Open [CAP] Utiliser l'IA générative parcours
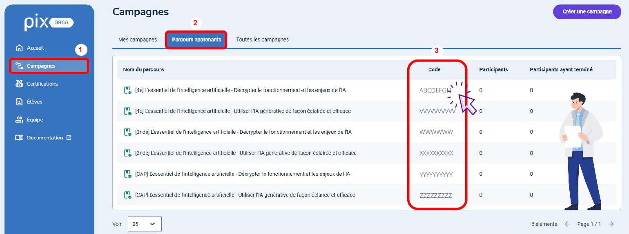This screenshot has width=629, height=234. tap(245, 195)
